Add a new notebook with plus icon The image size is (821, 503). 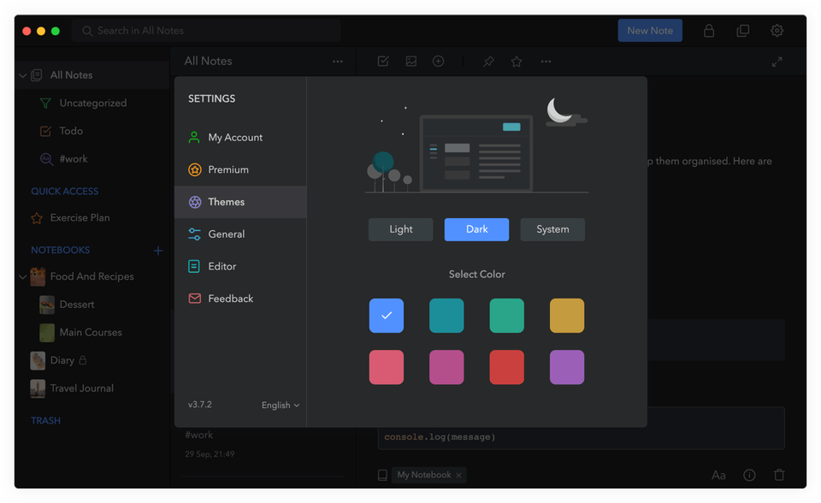pyautogui.click(x=157, y=251)
